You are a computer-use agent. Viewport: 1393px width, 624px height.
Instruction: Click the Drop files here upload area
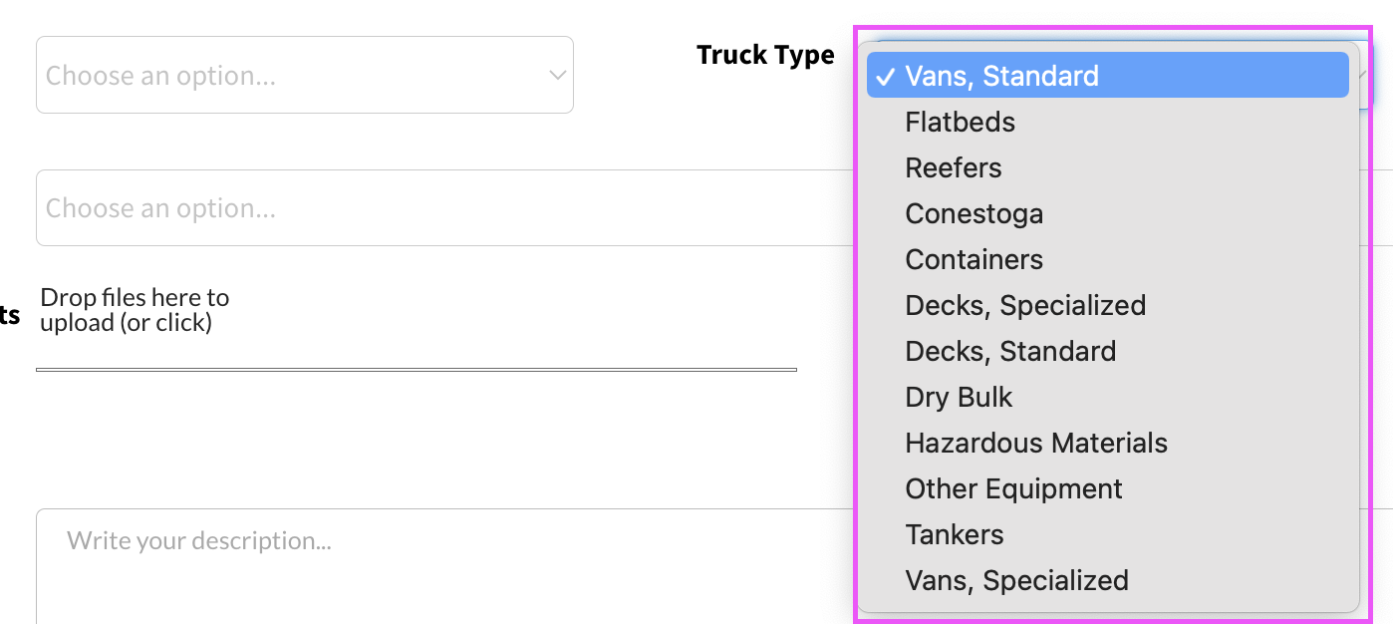pyautogui.click(x=135, y=309)
